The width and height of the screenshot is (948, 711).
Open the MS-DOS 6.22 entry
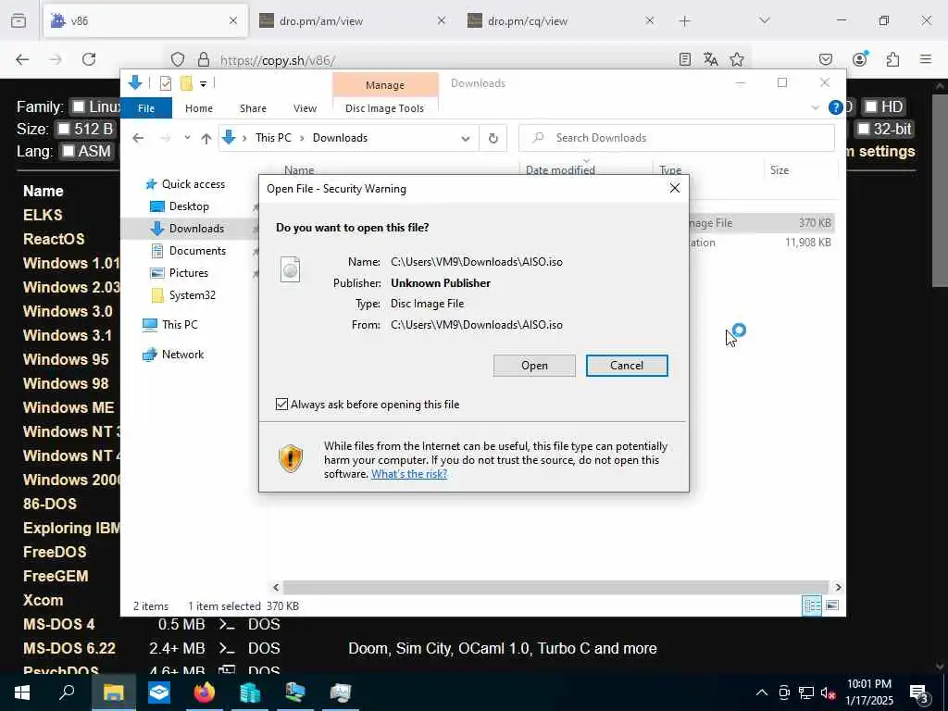pyautogui.click(x=69, y=648)
